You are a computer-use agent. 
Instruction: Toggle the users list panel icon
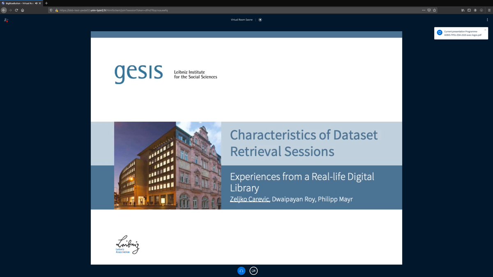click(6, 20)
